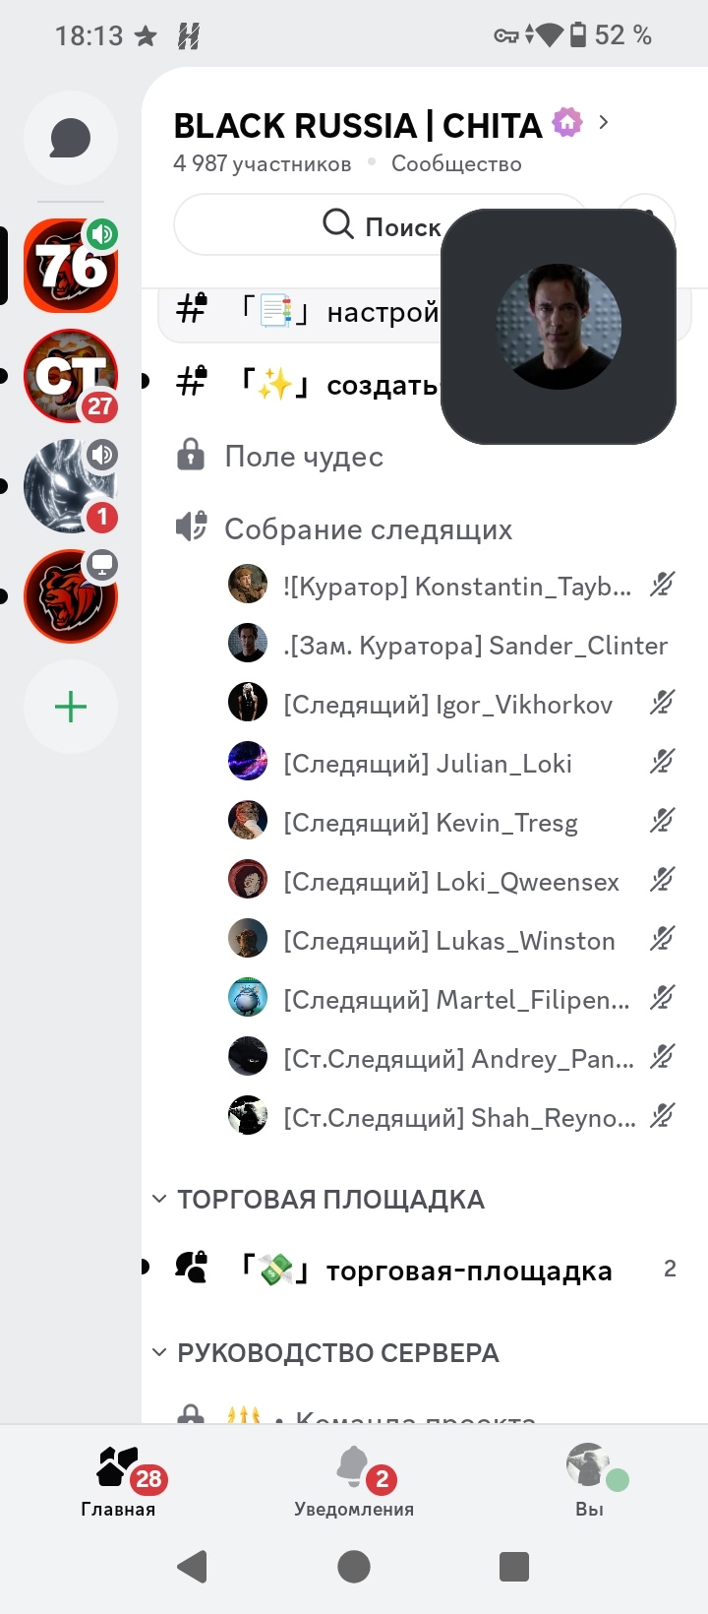Viewport: 708px width, 1614px height.
Task: Tap muted microphone icon beside Julian_Loki
Action: pos(663,762)
